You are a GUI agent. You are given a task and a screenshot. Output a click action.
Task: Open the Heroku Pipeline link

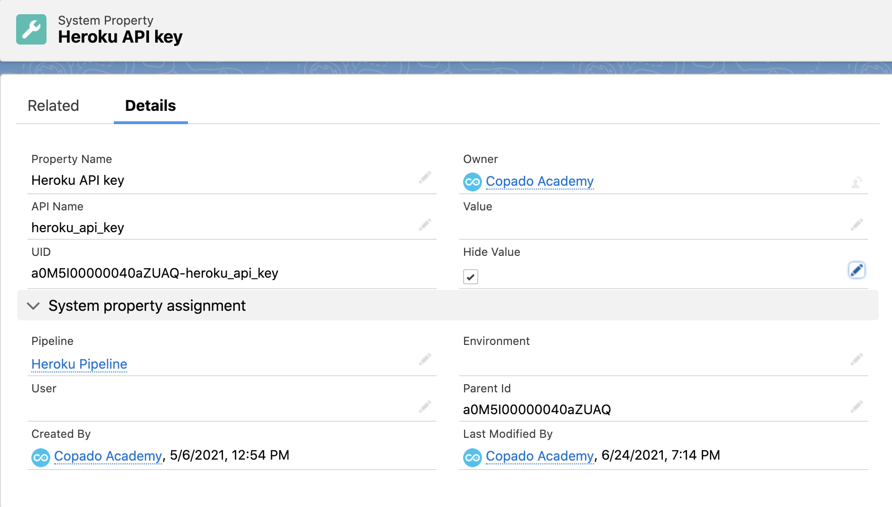(x=79, y=364)
